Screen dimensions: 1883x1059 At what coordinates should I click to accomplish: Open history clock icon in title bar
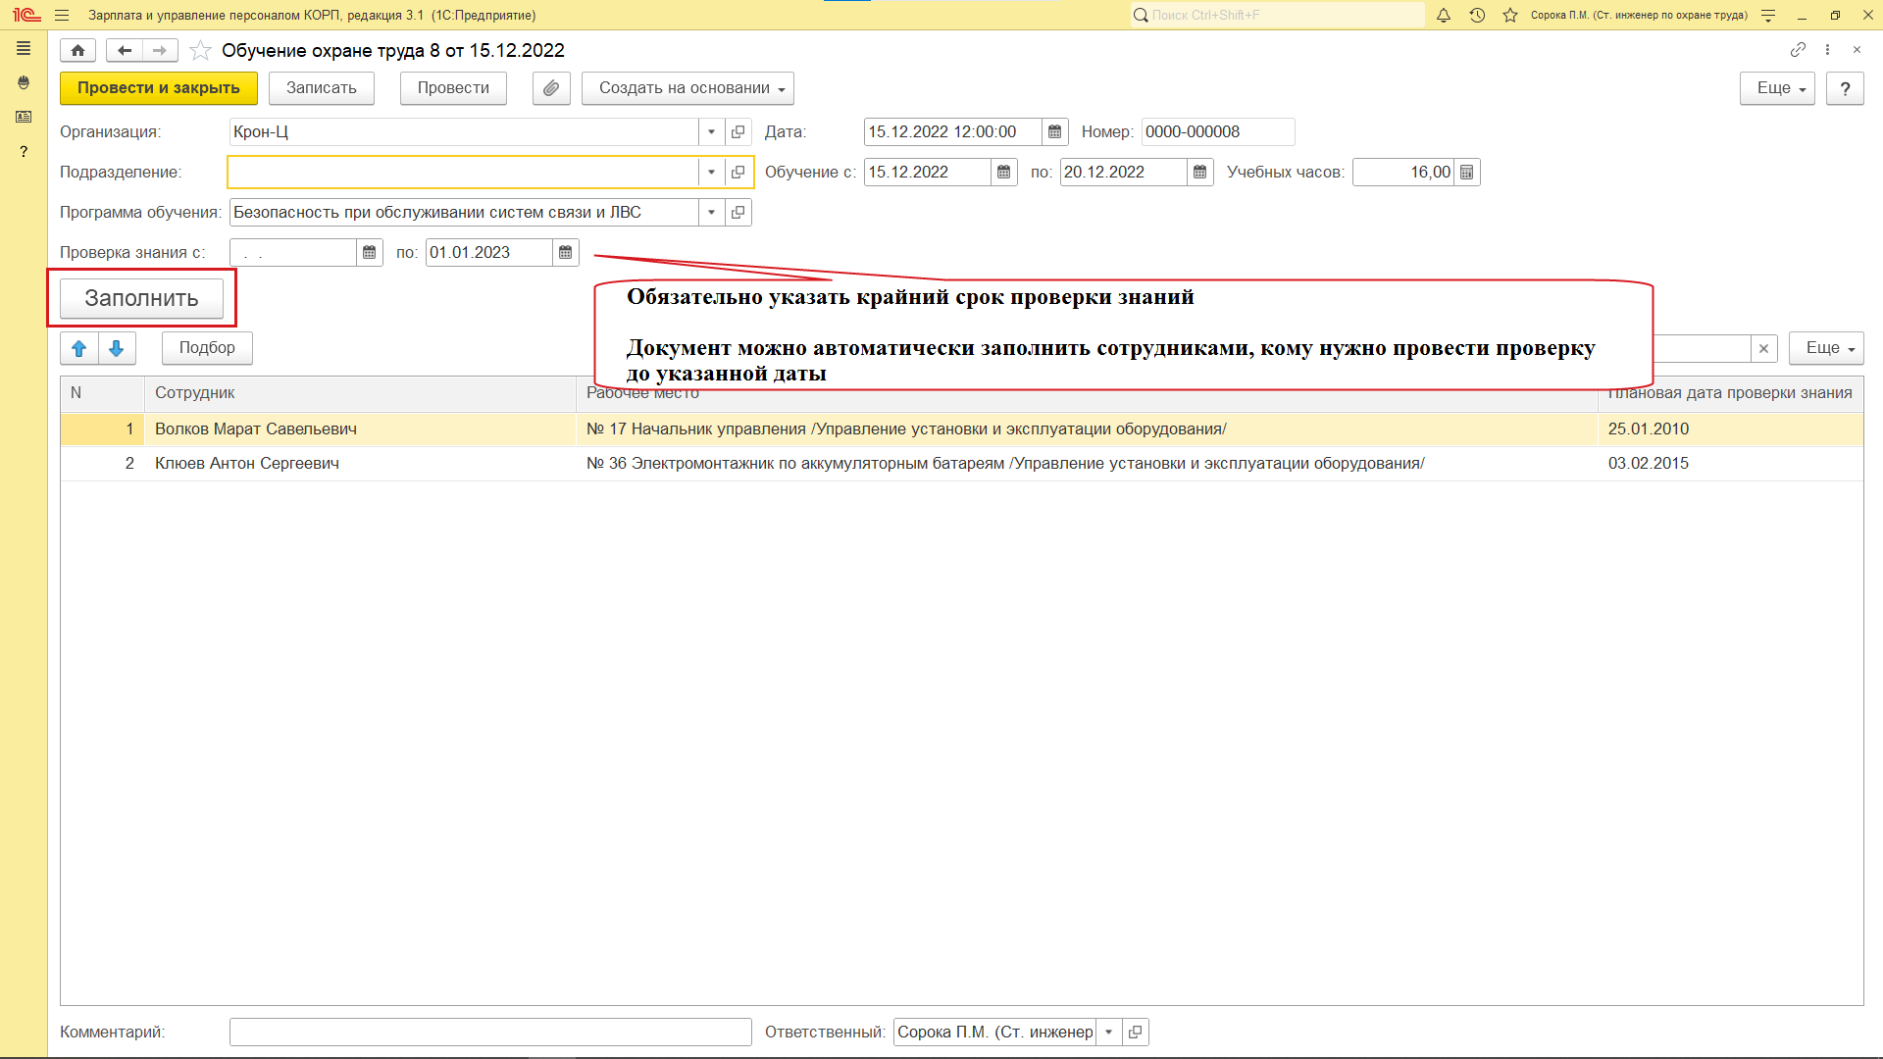[x=1477, y=15]
